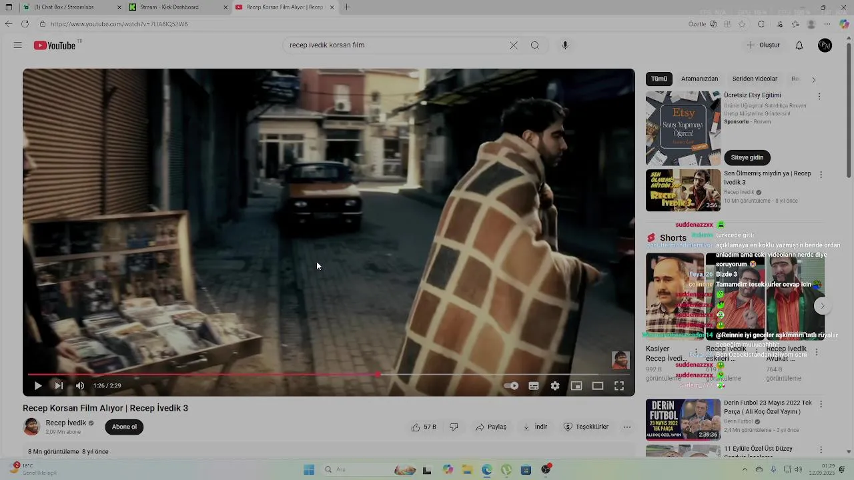
Task: Click the Siteye gidin button
Action: 747,157
